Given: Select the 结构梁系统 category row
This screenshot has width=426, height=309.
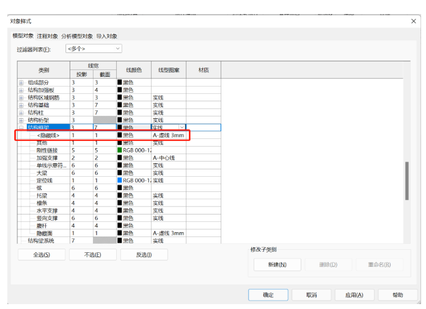Looking at the screenshot, I should pos(41,241).
